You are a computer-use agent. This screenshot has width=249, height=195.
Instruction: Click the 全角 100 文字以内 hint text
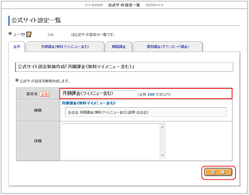pyautogui.click(x=154, y=94)
